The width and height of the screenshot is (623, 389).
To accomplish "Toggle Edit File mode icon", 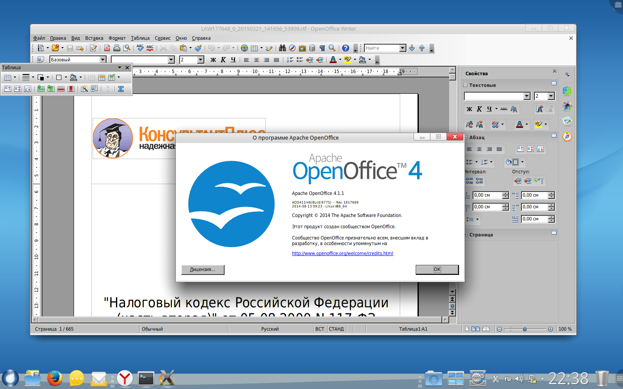I will click(x=93, y=48).
